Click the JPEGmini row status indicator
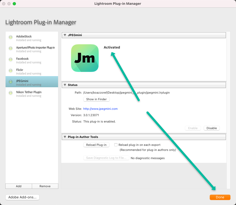This screenshot has width=236, height=205. click(11, 82)
